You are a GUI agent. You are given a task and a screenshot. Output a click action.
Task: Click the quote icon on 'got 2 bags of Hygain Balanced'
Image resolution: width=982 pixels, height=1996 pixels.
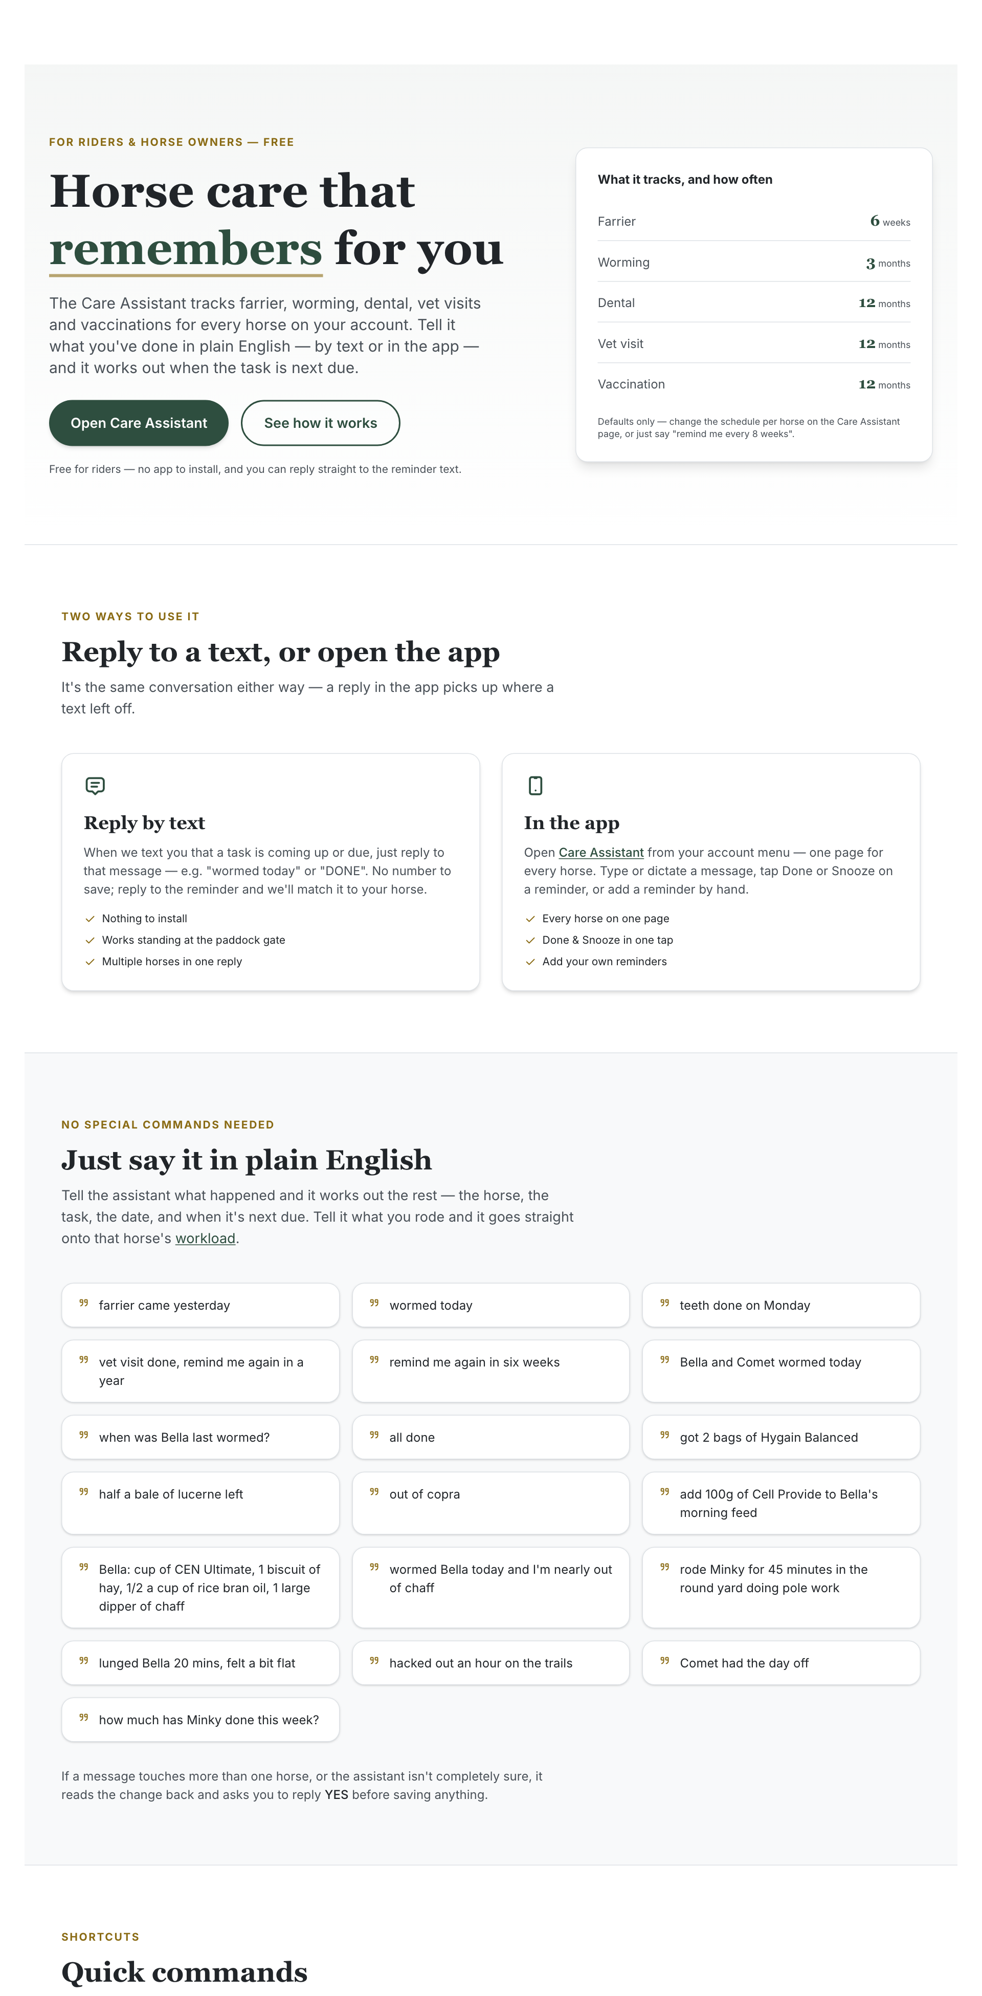[664, 1435]
